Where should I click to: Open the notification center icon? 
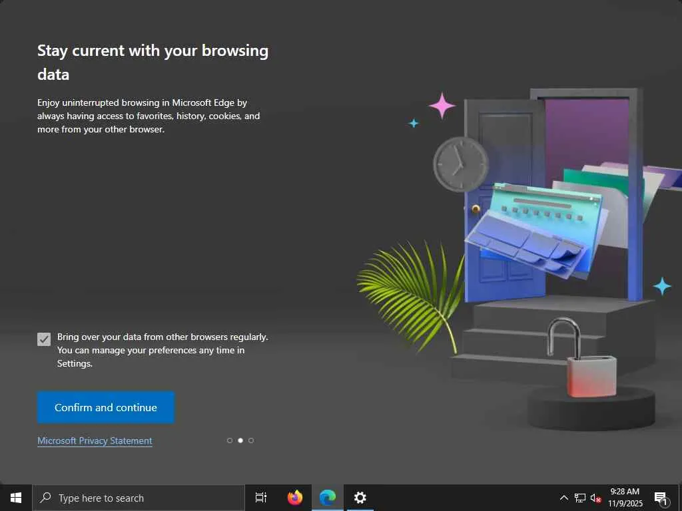tap(661, 498)
